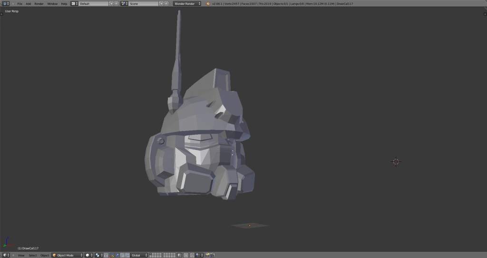Click the Blender logo icon in header
487x258 pixels.
[x=208, y=3]
